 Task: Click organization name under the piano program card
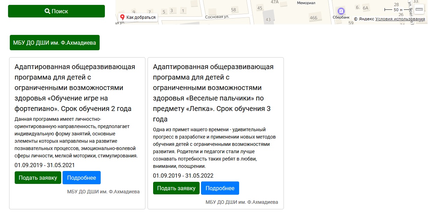[x=103, y=192]
